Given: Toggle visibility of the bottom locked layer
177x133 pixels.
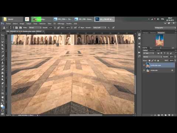Looking at the screenshot, I should point(144,70).
